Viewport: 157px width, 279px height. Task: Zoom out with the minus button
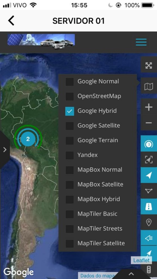tap(149, 123)
